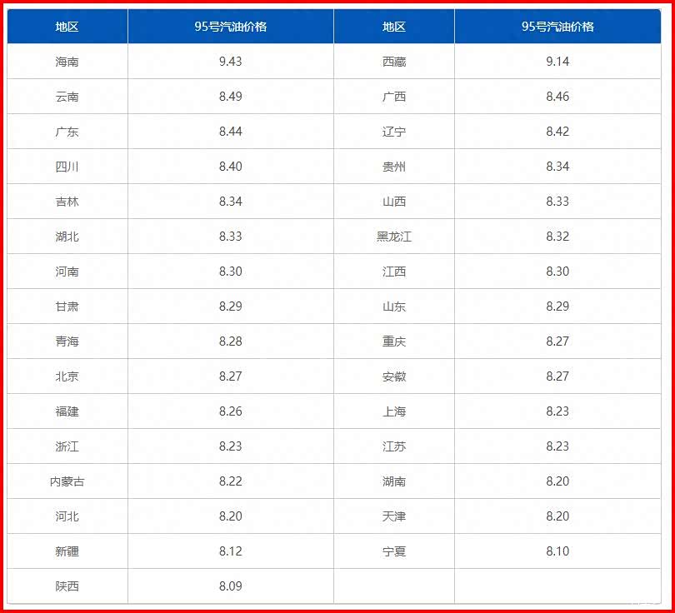
Task: Click the 云南 table cell
Action: (67, 97)
